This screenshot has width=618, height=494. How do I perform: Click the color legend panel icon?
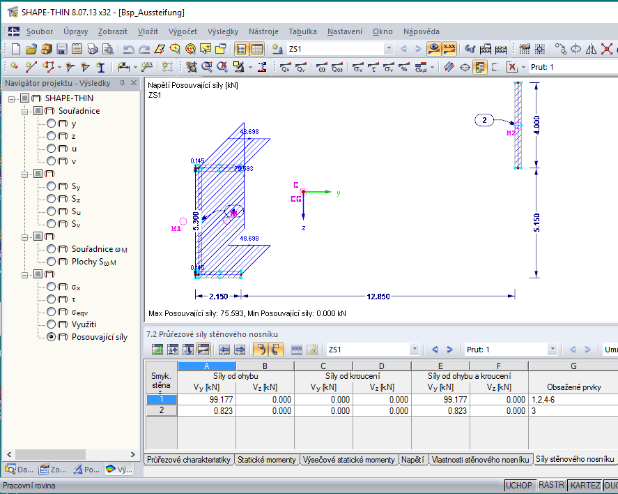(479, 67)
